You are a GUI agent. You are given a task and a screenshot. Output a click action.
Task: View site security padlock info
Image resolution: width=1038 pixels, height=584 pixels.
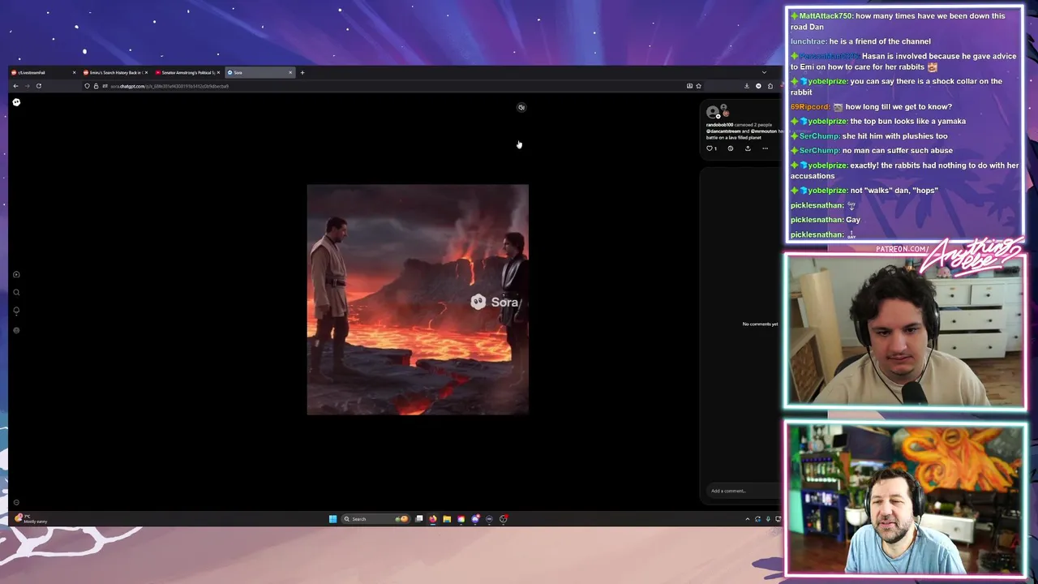coord(96,86)
